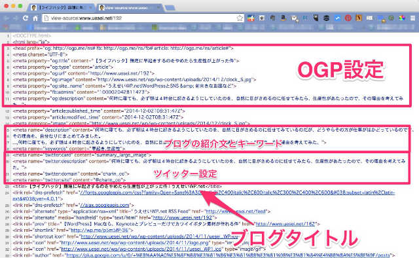Close the view-source tab

tap(158, 7)
